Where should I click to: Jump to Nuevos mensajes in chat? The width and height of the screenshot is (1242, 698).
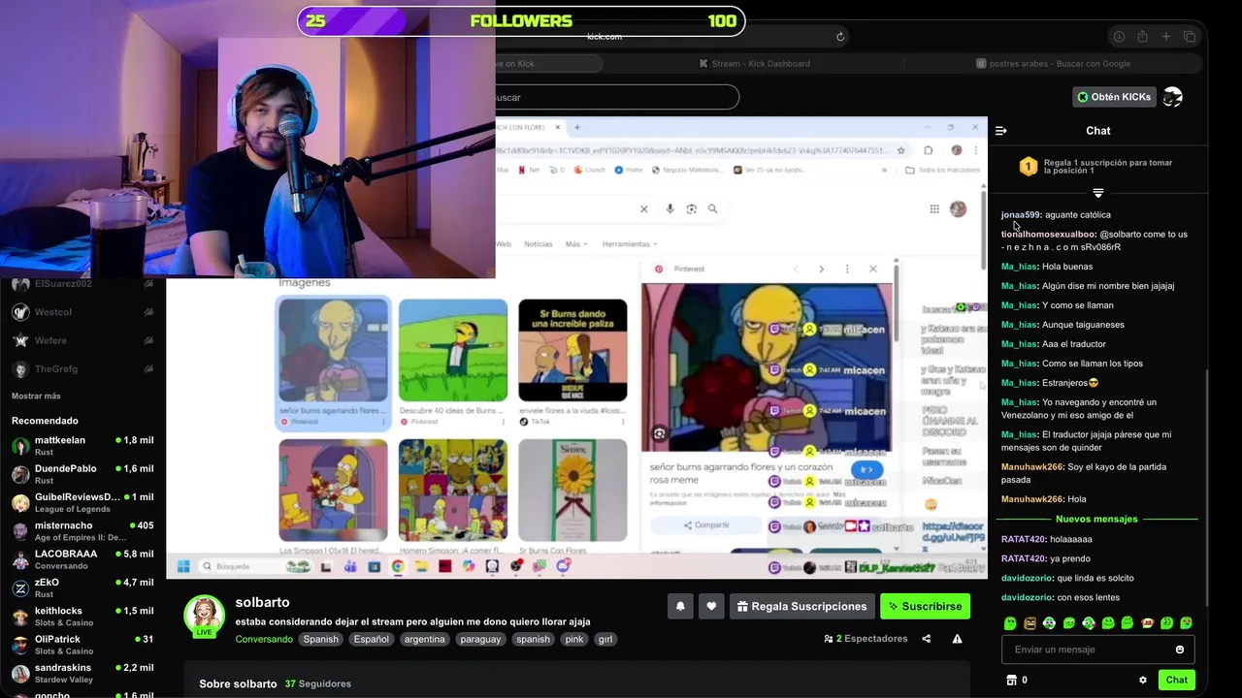coord(1096,520)
